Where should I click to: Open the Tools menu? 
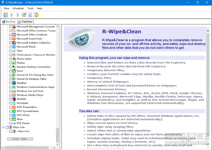point(30,8)
